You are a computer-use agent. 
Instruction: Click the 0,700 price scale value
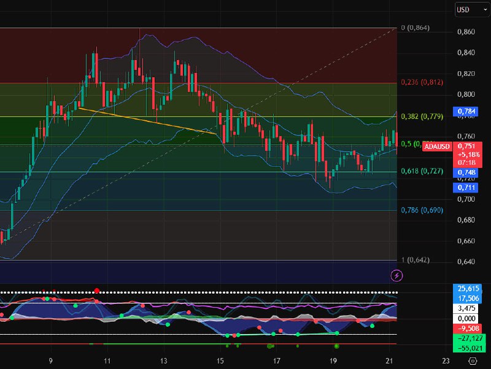pos(466,199)
